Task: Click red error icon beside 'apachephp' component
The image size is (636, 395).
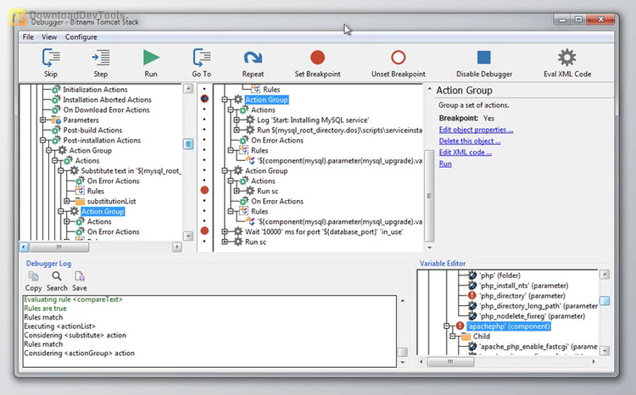Action: pos(460,326)
